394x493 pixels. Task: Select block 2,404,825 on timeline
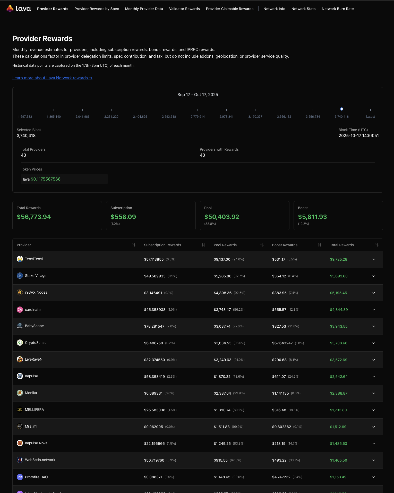click(x=140, y=117)
